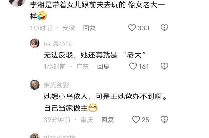209x138 pixels.
Task: Select the comment text 她想小鸟依人
Action: [66, 96]
